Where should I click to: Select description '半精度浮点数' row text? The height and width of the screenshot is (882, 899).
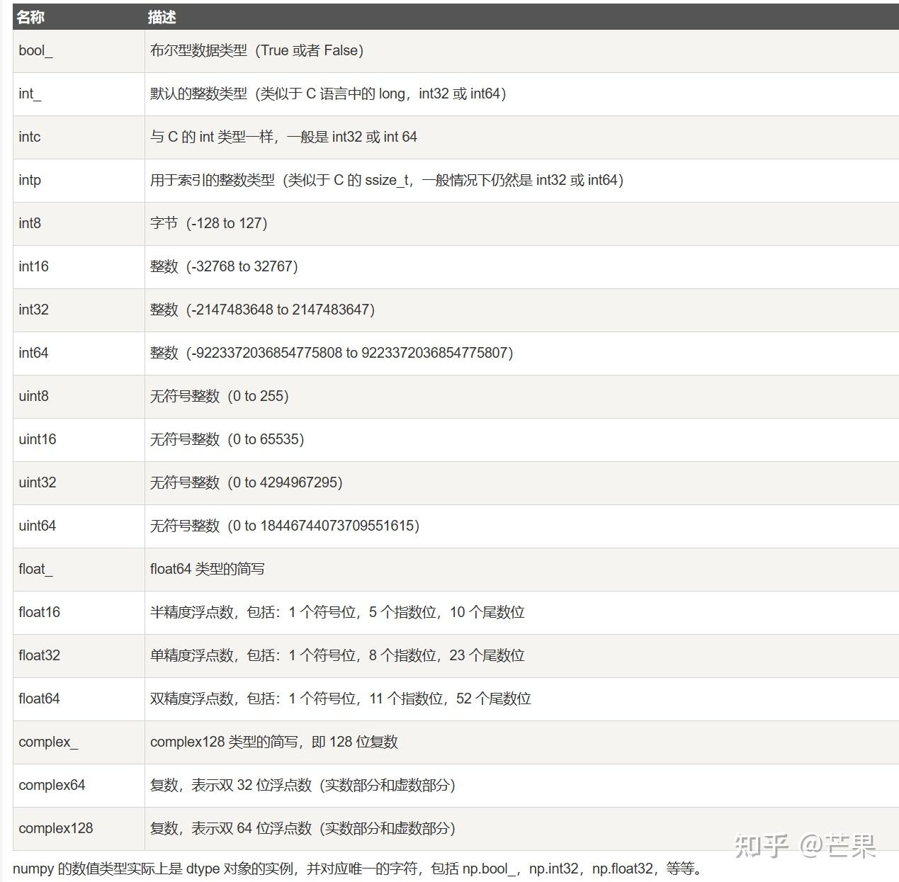(337, 612)
